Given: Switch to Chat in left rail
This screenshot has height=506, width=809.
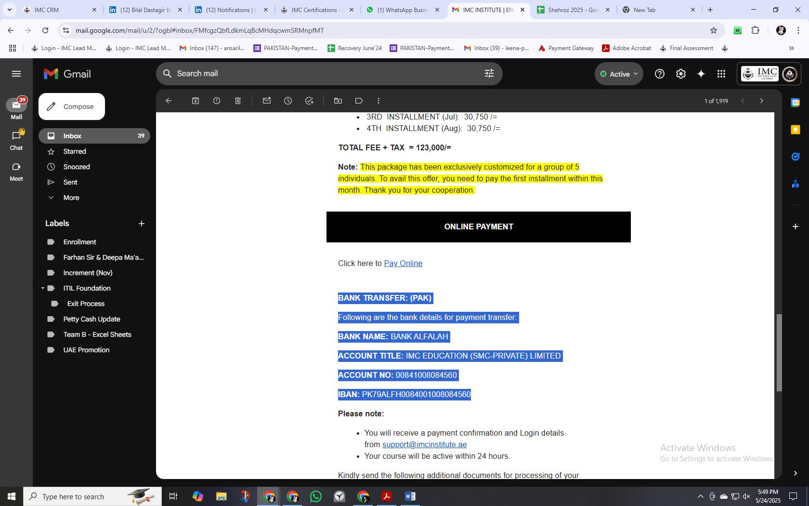Looking at the screenshot, I should coord(16,140).
